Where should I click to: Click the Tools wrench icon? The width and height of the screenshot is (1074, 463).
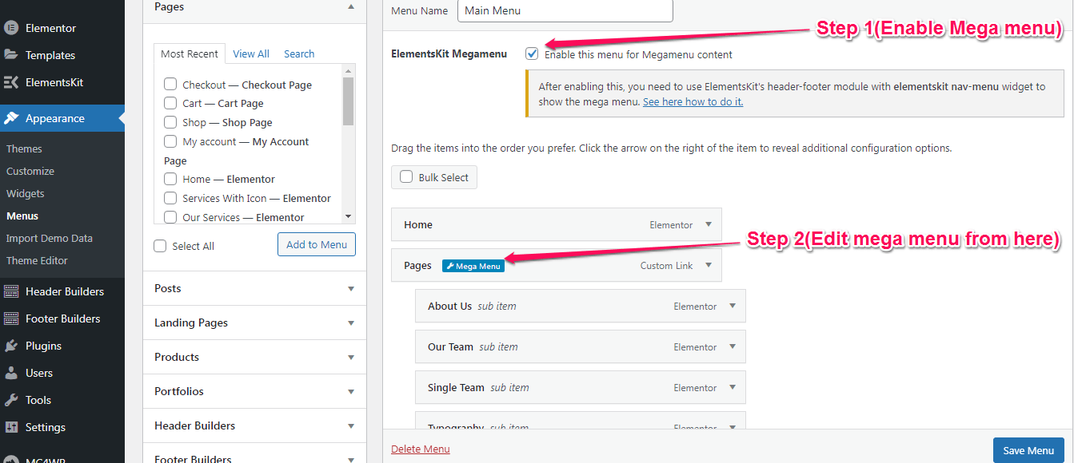coord(11,400)
